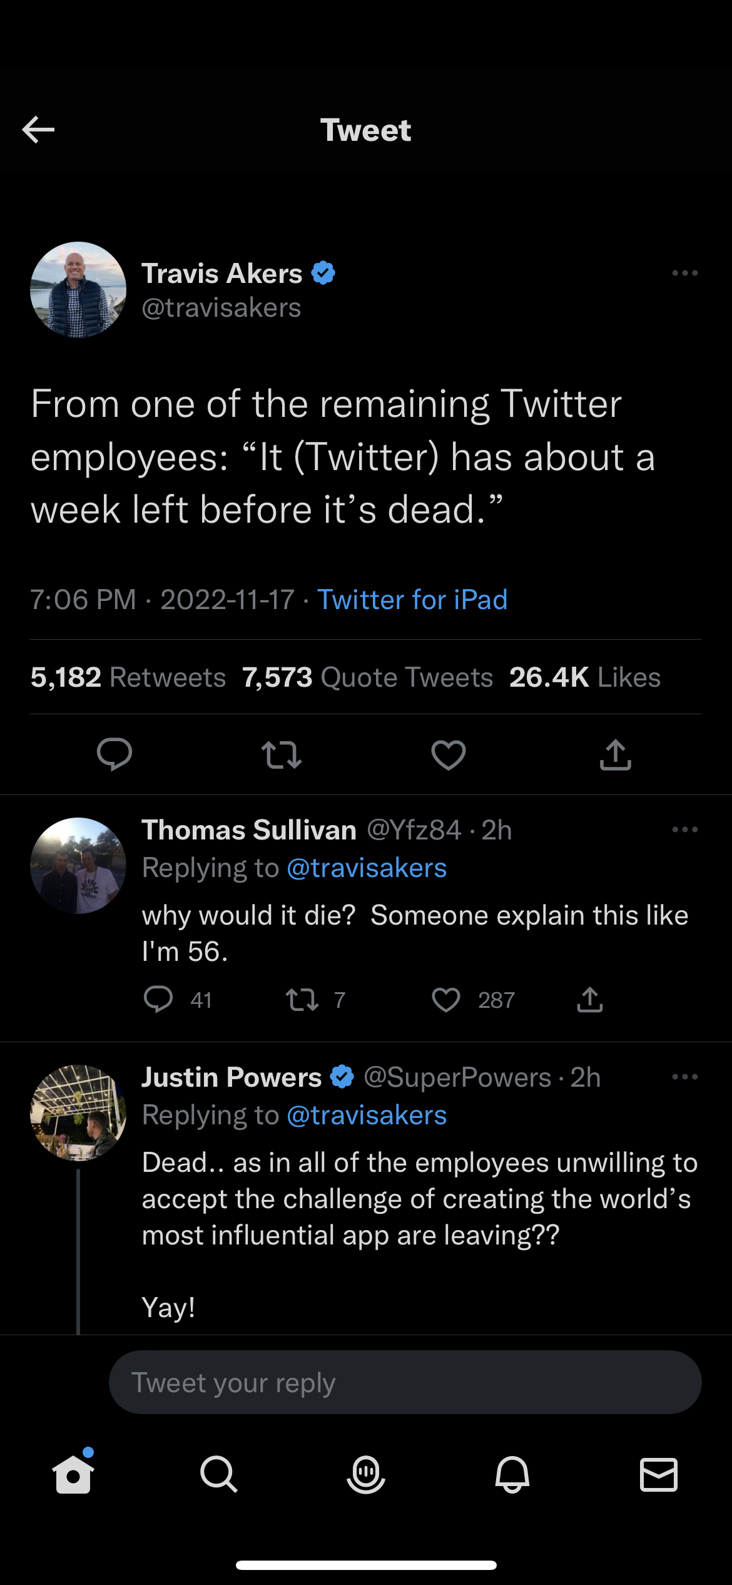Open the Notifications bell tab
This screenshot has width=732, height=1585.
tap(512, 1474)
